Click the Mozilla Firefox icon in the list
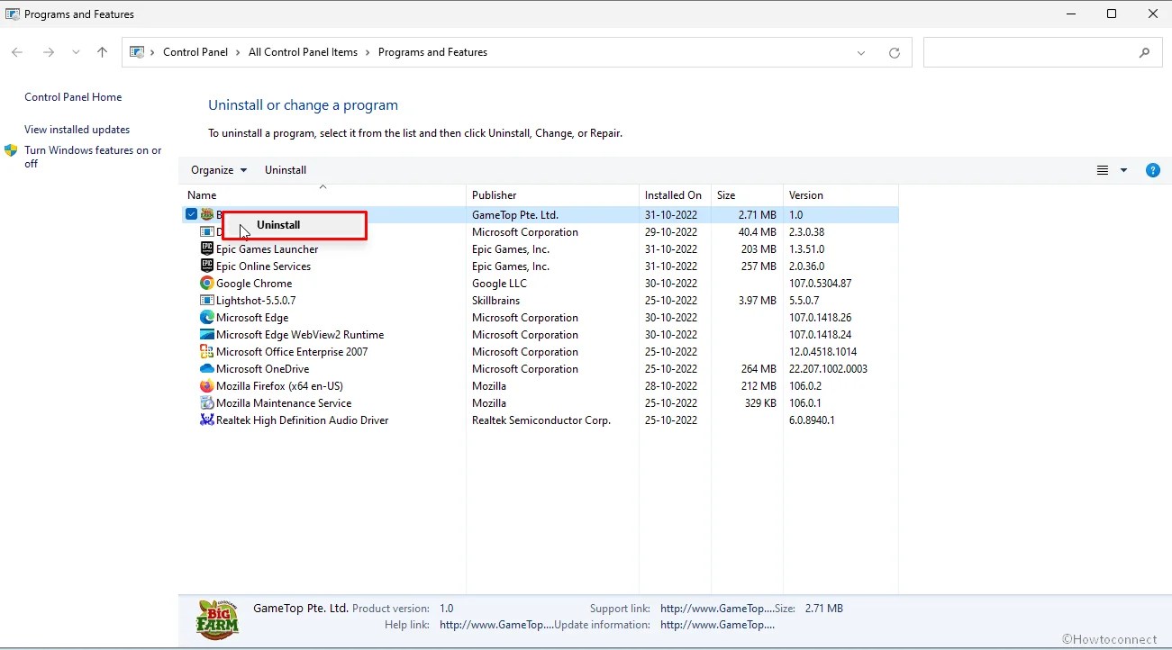The height and width of the screenshot is (650, 1172). [207, 385]
